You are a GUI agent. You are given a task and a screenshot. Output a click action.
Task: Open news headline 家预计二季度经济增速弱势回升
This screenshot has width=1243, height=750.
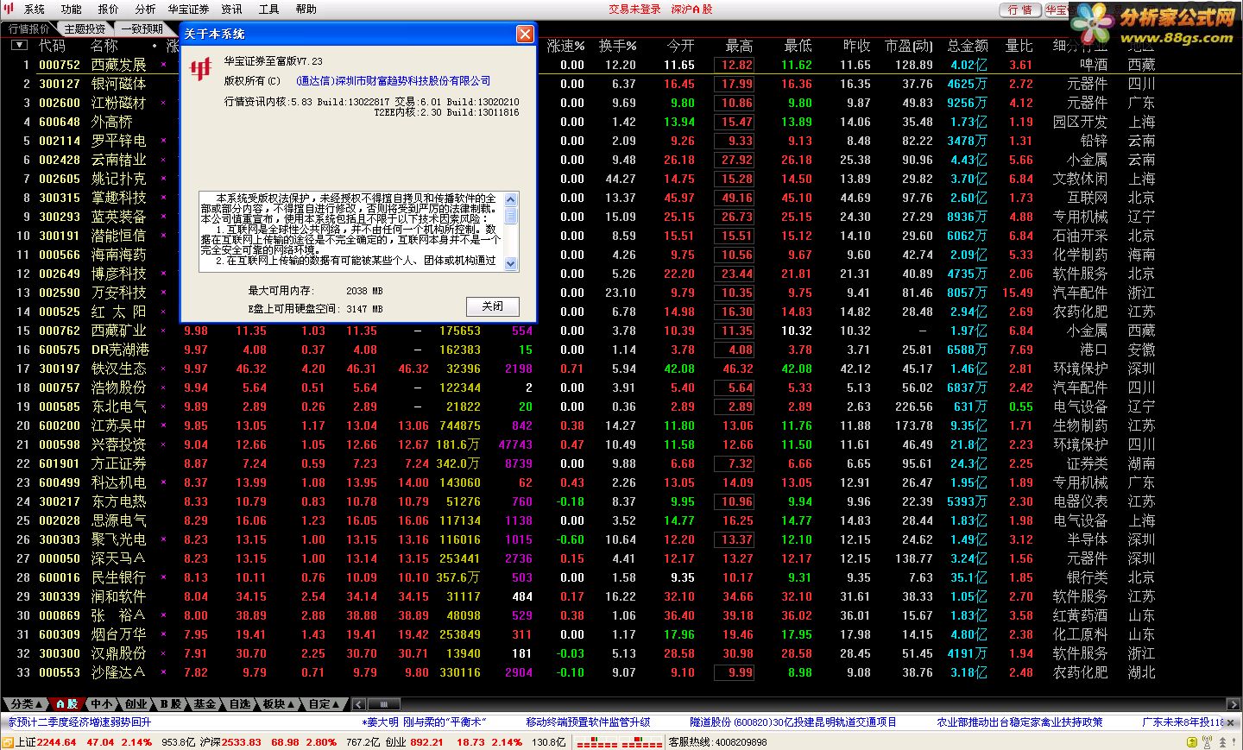click(x=79, y=722)
